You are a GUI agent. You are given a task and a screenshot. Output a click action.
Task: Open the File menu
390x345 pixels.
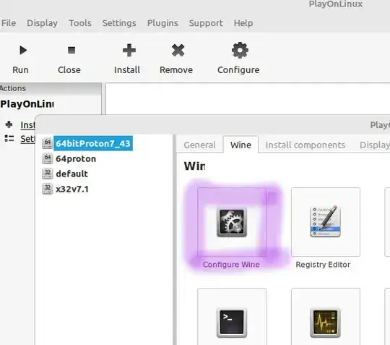(9, 23)
